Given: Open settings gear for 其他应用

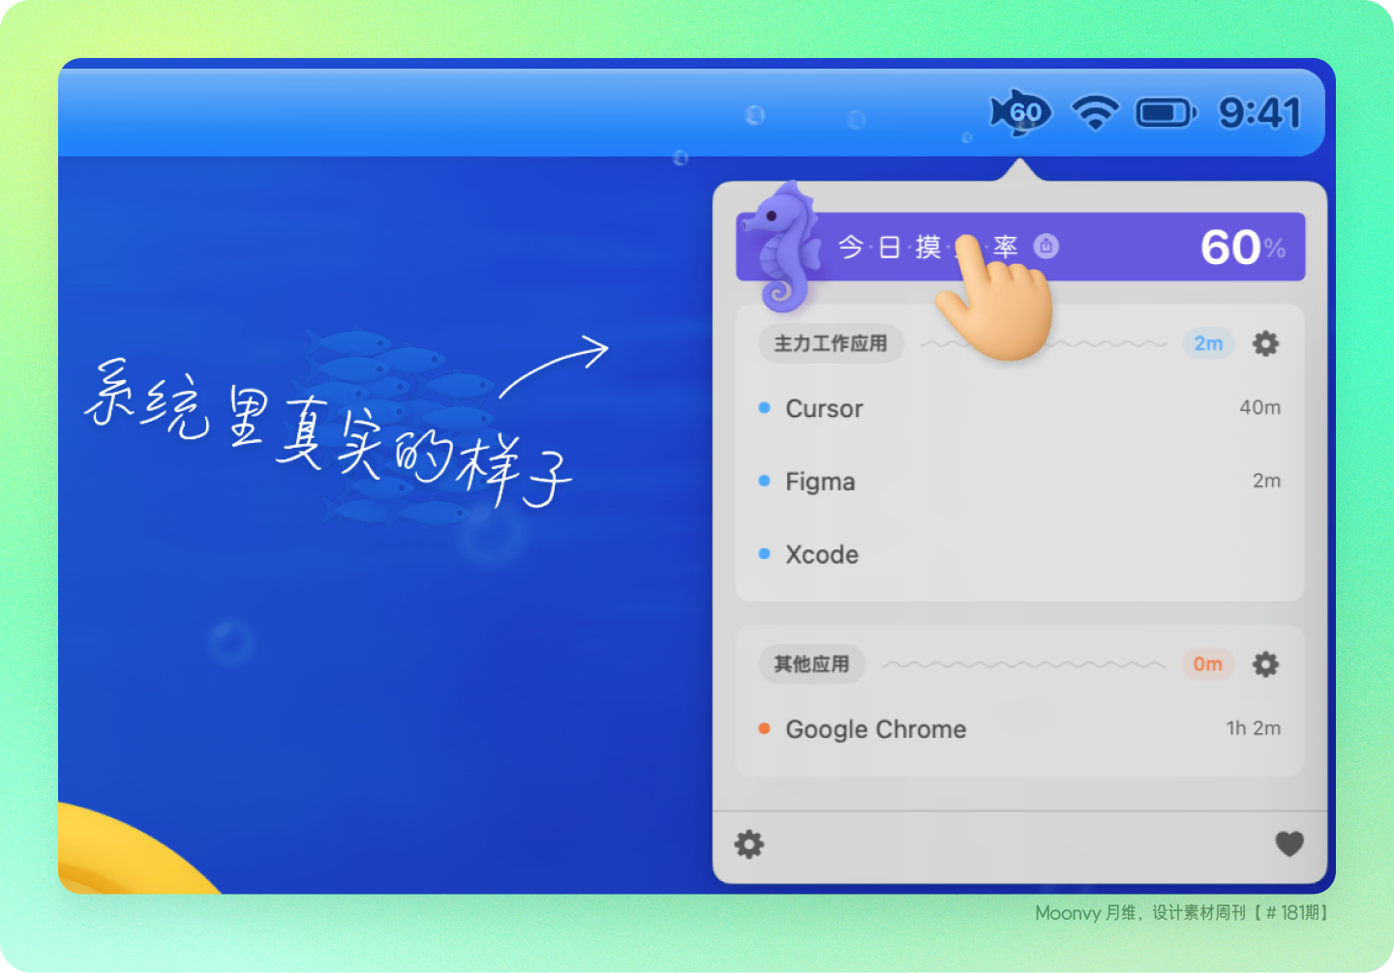Looking at the screenshot, I should (1265, 664).
